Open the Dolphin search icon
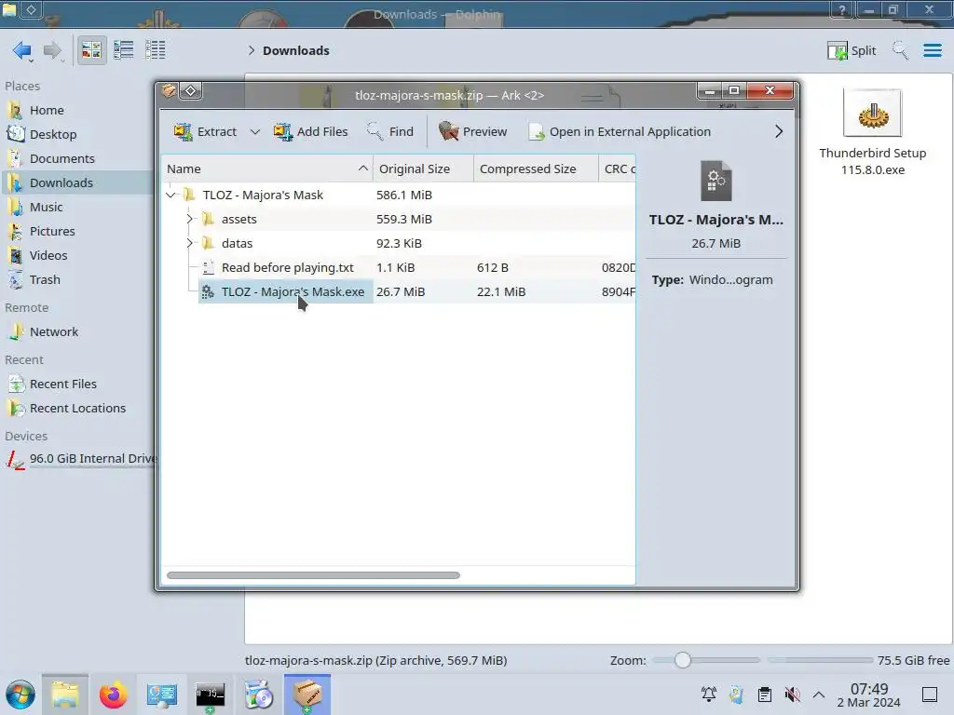 pyautogui.click(x=901, y=50)
